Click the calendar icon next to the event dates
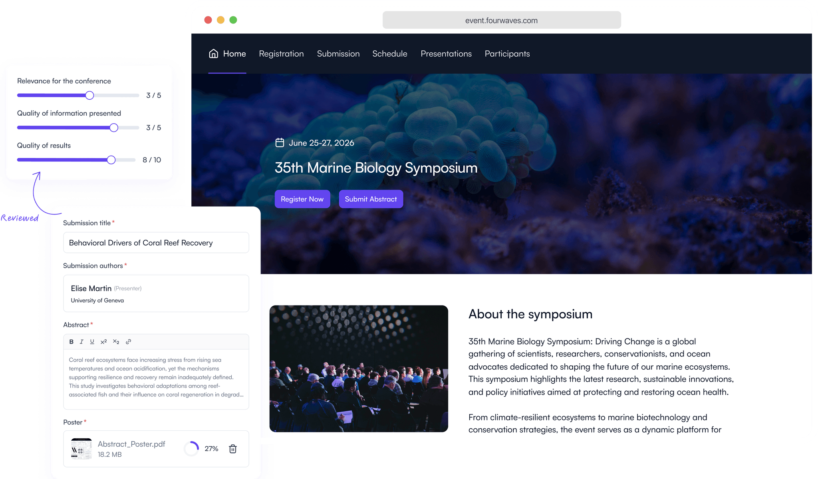The height and width of the screenshot is (479, 818). click(280, 142)
